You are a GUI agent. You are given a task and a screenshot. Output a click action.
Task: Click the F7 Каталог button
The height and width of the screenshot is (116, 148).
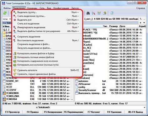[x=94, y=112]
